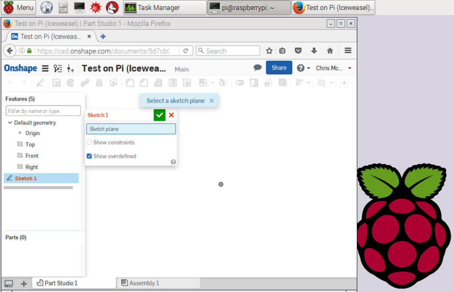Select the Extrude tool
Screen dimensions: 454x292
(56, 83)
